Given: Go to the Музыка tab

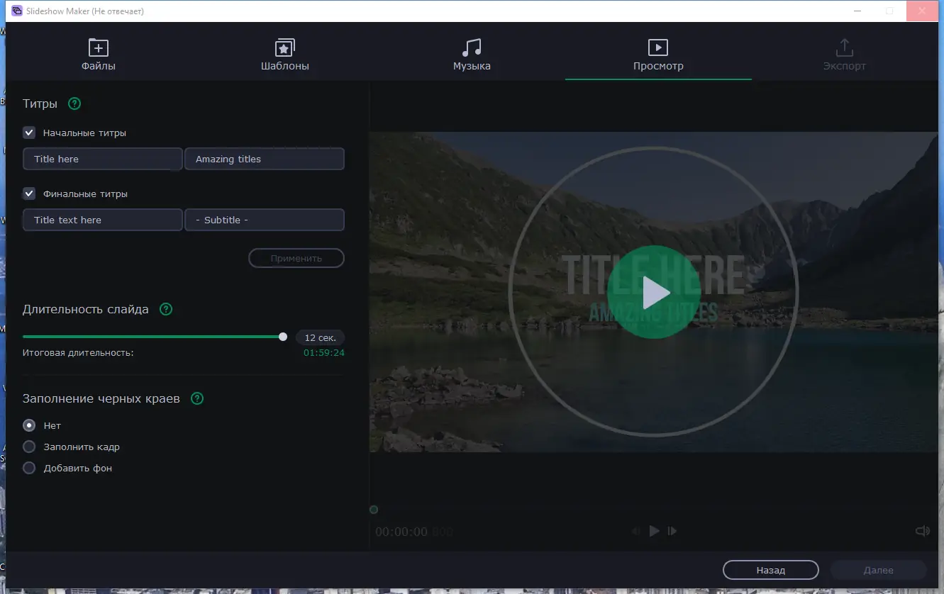Looking at the screenshot, I should (472, 55).
